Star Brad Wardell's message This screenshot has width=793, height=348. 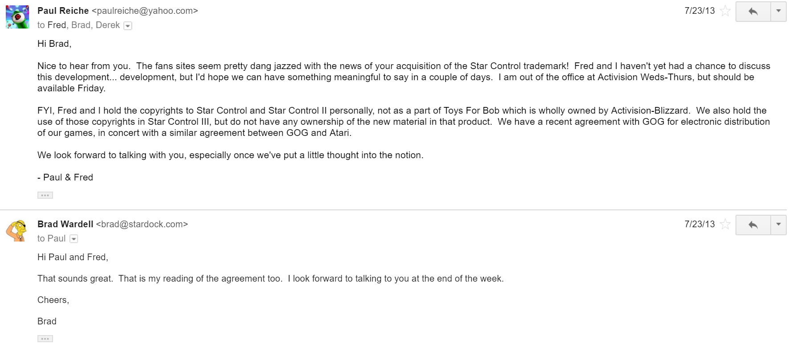click(x=725, y=224)
